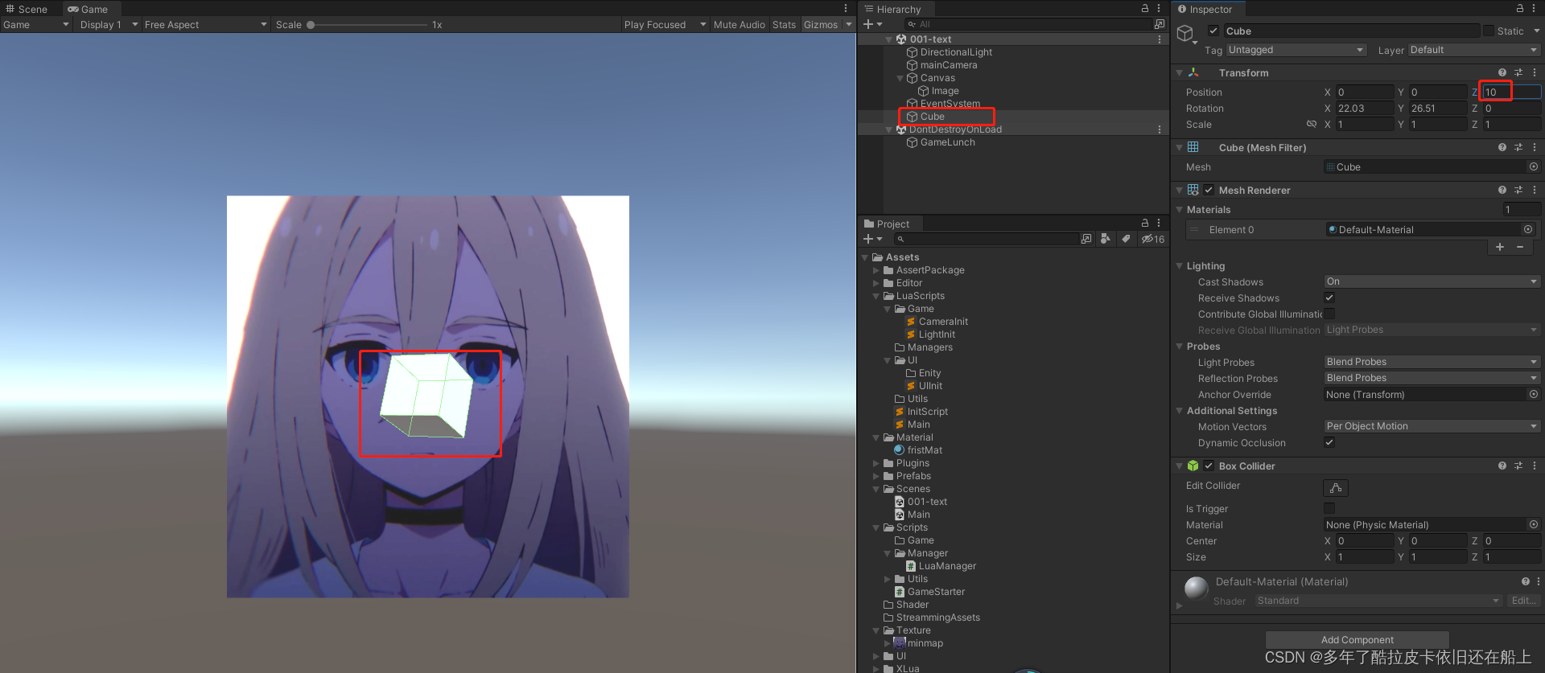
Task: Collapse the Canvas tree node
Action: (900, 78)
